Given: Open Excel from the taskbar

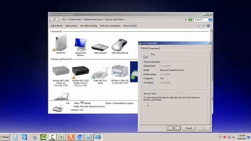Looking at the screenshot, I should click(62, 137).
